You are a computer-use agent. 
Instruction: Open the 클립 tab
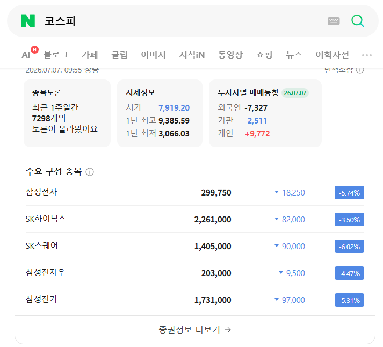point(119,55)
